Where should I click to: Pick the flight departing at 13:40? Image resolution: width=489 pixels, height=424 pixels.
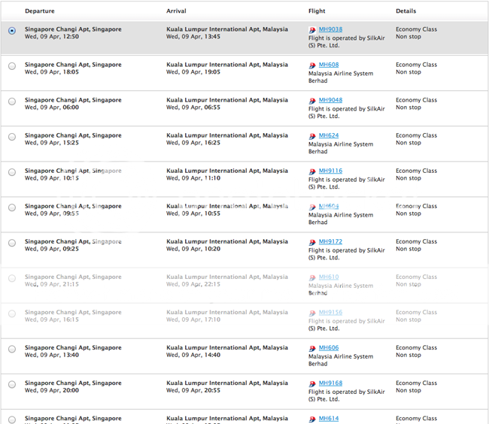(x=12, y=349)
